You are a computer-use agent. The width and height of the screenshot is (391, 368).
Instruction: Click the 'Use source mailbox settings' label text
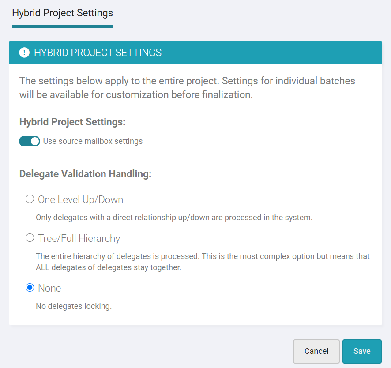coord(93,141)
